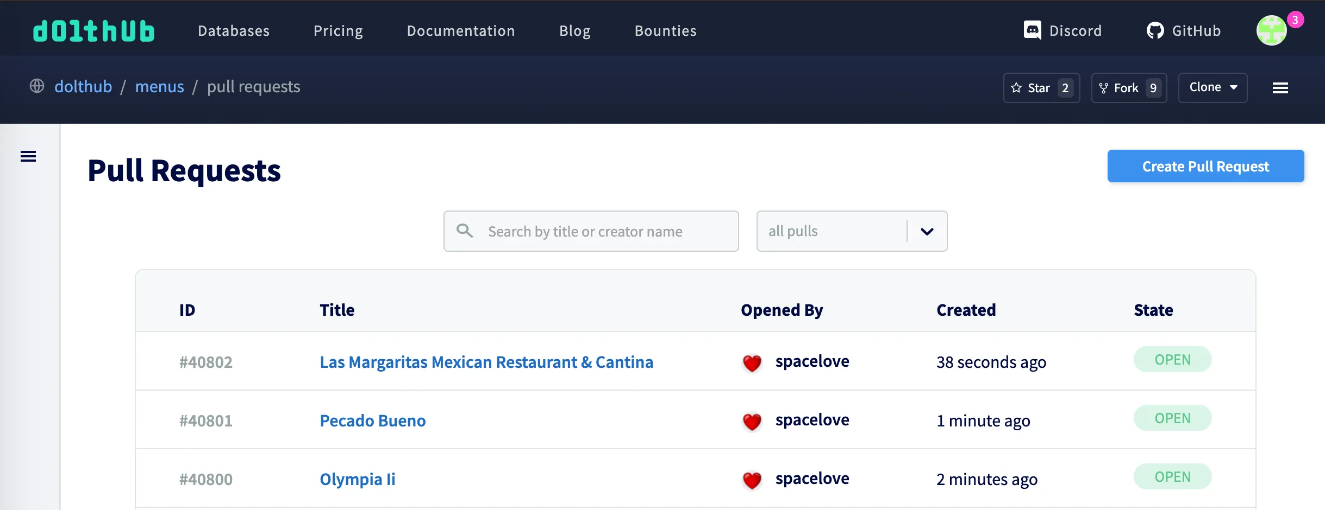Expand the Clone dropdown
This screenshot has width=1325, height=510.
click(x=1212, y=87)
